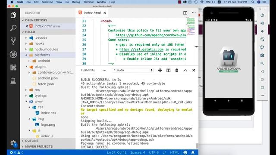The width and height of the screenshot is (276, 155).
Task: Open the Manage gear menu
Action: (x=13, y=143)
